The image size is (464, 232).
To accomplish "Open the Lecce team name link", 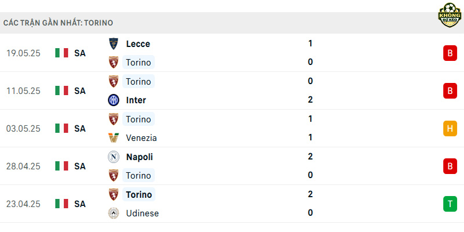I will (138, 44).
